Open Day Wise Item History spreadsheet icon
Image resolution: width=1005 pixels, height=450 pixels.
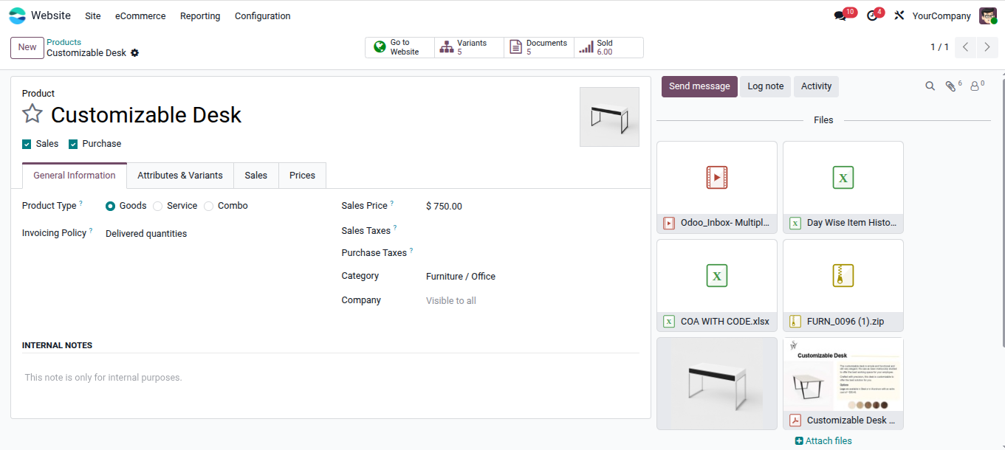coord(843,178)
